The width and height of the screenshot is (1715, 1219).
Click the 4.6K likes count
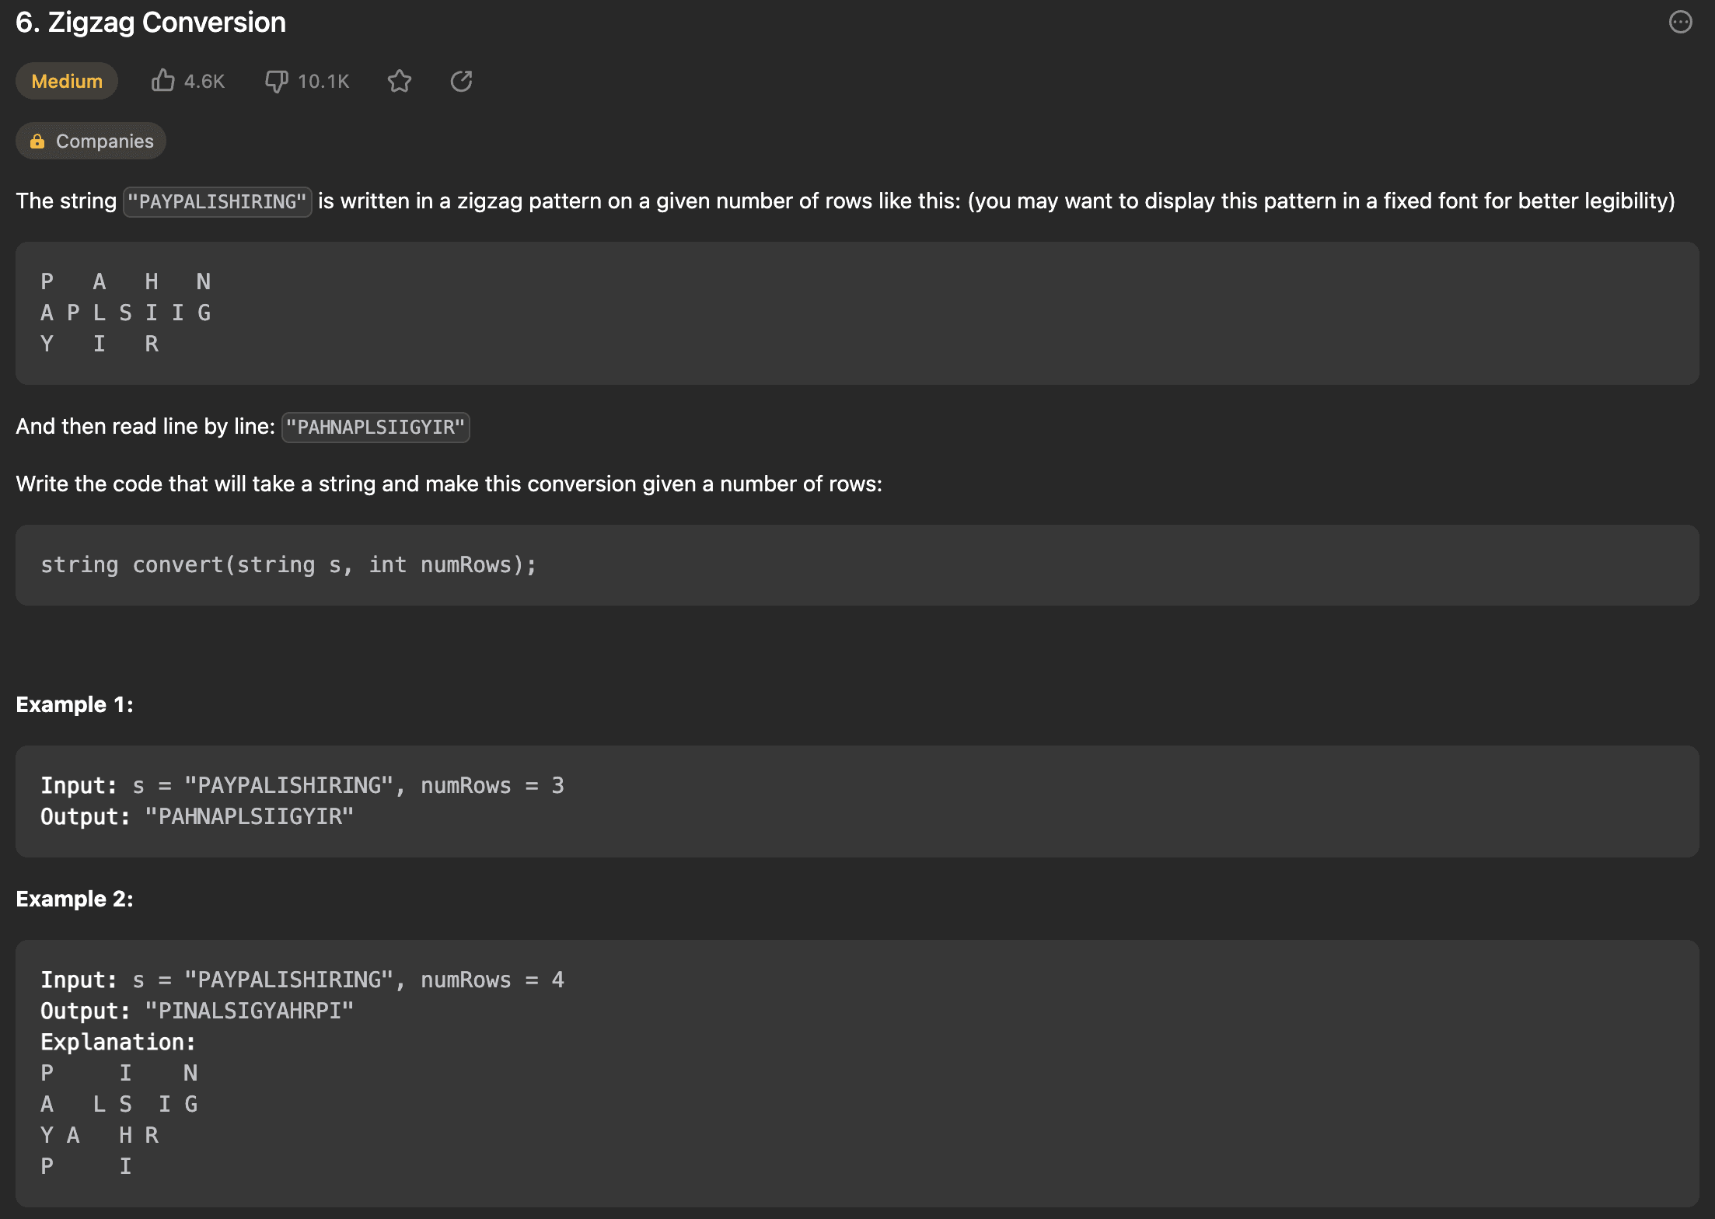click(204, 82)
